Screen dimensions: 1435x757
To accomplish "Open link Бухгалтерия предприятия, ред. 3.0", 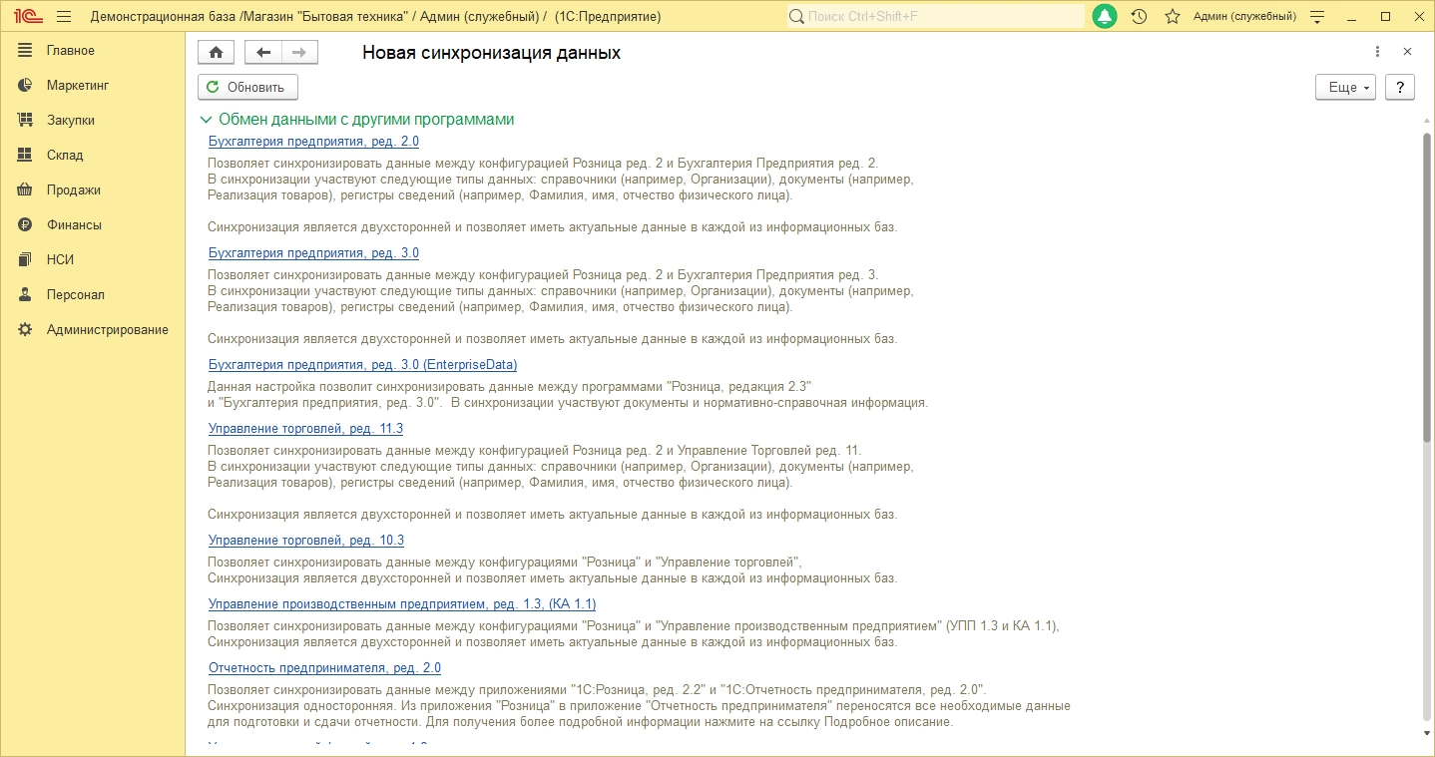I will pos(313,253).
